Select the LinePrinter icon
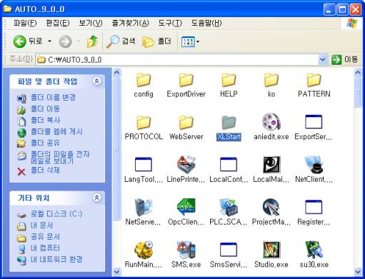The width and height of the screenshot is (365, 279). point(186,164)
